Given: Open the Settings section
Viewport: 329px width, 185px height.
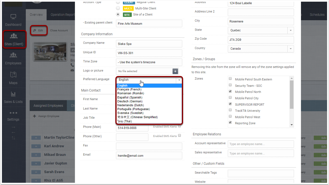Looking at the screenshot, I should [x=13, y=116].
